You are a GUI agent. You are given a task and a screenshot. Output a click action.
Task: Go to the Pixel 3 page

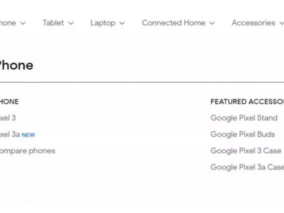[x=8, y=118]
